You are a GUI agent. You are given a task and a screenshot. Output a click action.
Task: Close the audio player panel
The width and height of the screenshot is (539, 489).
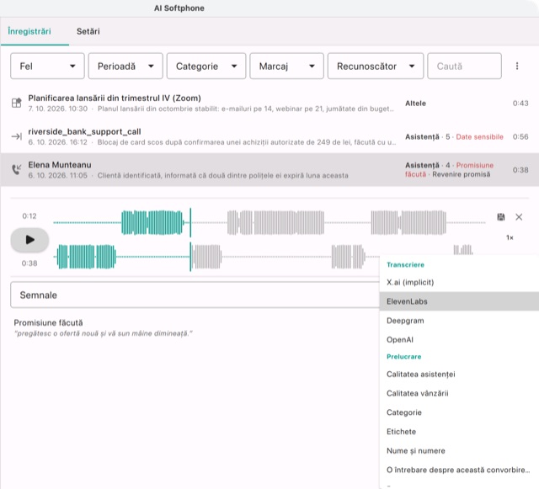point(519,217)
